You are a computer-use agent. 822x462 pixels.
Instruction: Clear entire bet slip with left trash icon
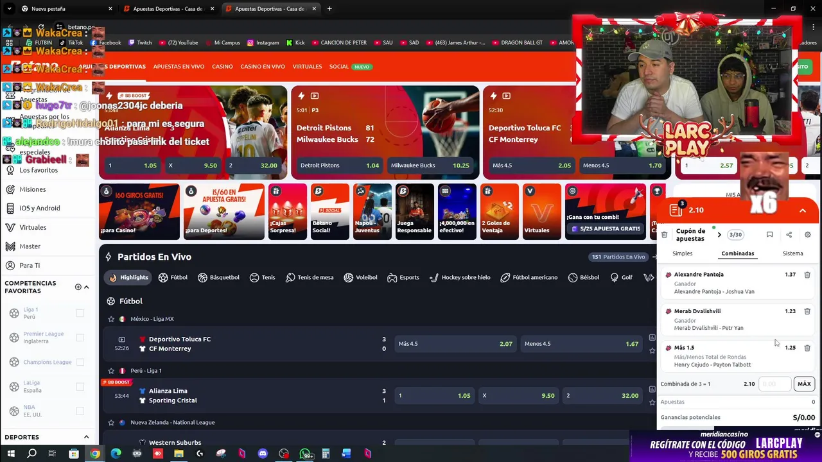[x=664, y=235]
